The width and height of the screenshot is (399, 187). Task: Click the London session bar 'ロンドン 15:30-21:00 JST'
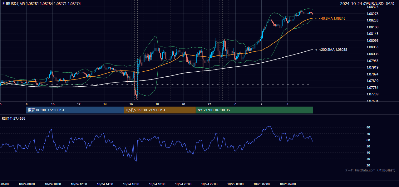[160, 110]
